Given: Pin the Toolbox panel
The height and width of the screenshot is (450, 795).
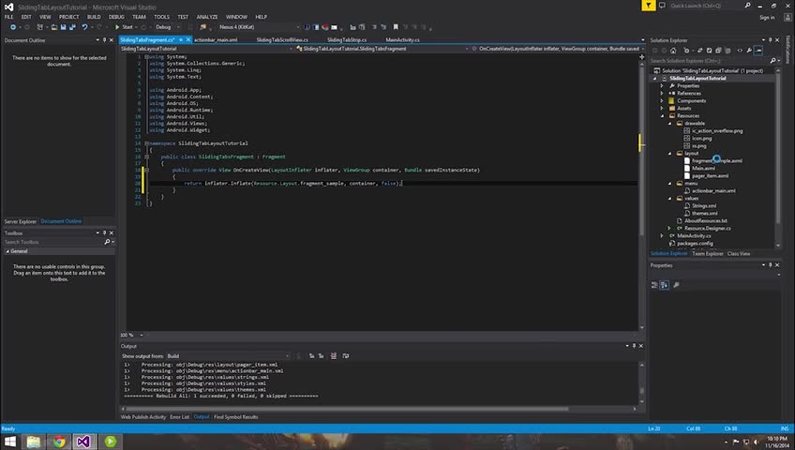Looking at the screenshot, I should 104,233.
